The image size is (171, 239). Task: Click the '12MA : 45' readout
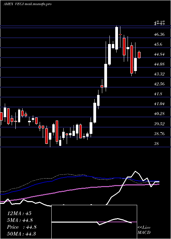click(x=19, y=213)
